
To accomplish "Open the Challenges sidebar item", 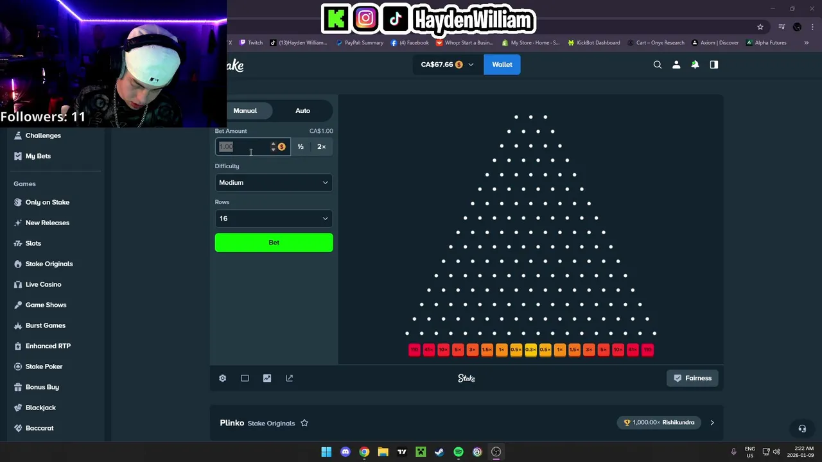I will pos(43,135).
